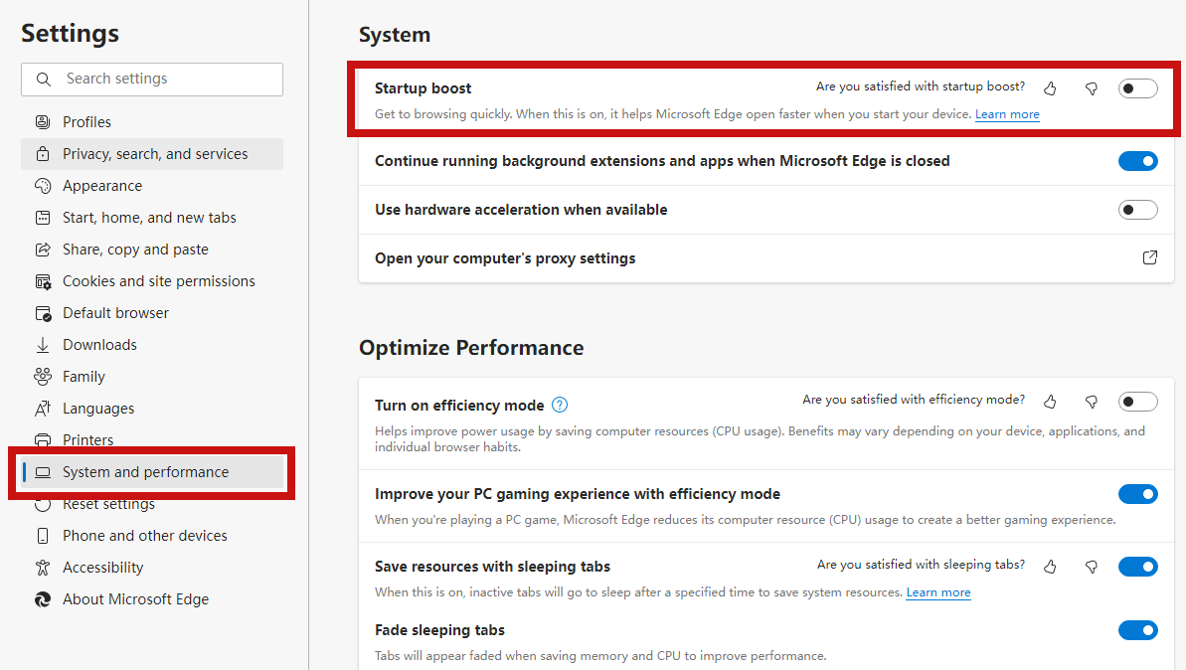Open Default browser settings
1186x670 pixels.
click(x=152, y=313)
